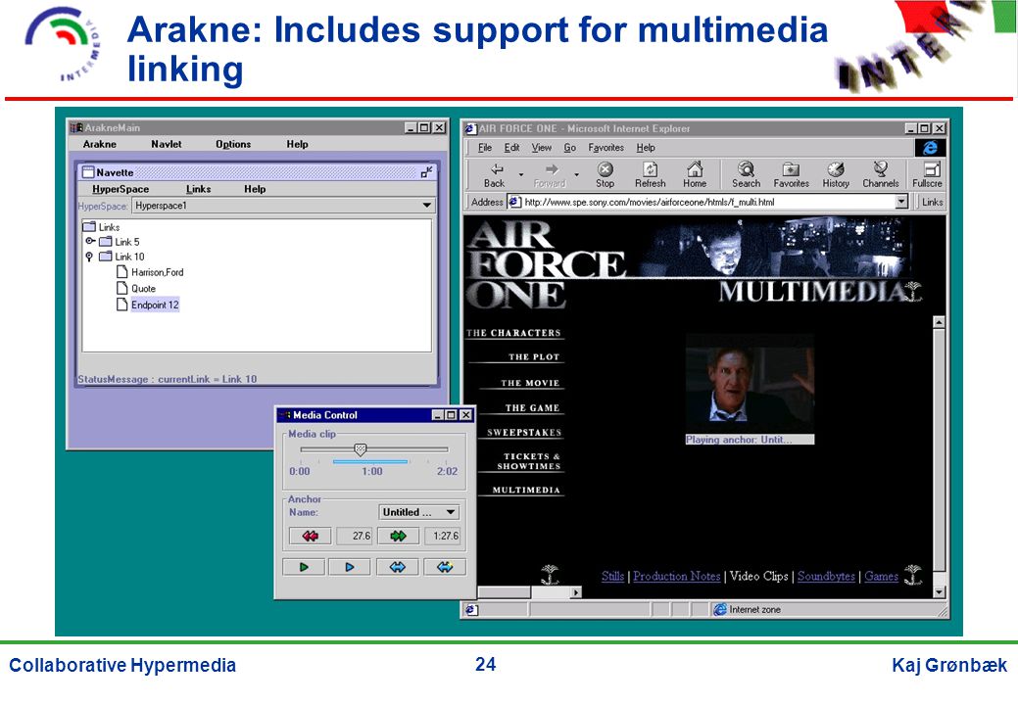This screenshot has height=705, width=1018.
Task: Open the HyperSpace dropdown list
Action: point(426,206)
